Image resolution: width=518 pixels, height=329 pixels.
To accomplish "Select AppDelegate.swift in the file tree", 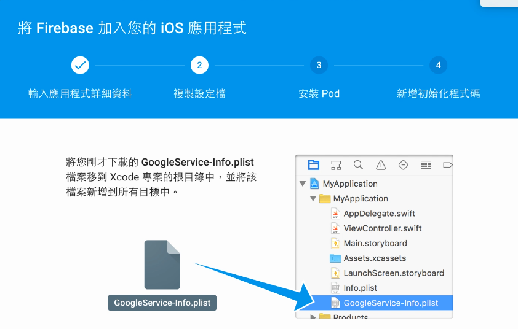I will (374, 213).
